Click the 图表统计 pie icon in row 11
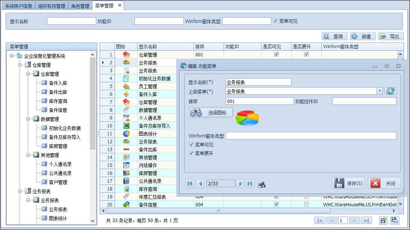This screenshot has width=410, height=230. pos(126,133)
